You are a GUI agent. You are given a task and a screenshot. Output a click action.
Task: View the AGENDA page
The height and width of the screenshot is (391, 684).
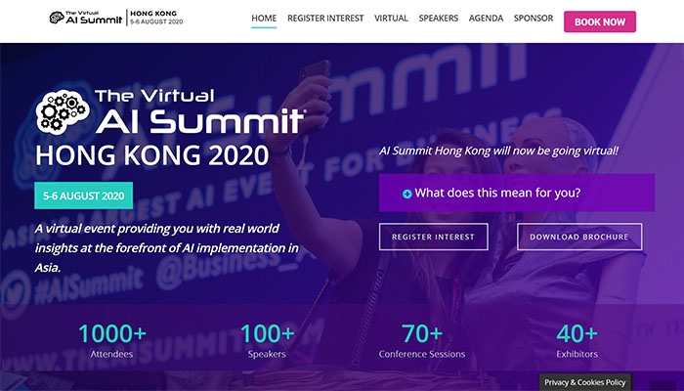(x=486, y=19)
